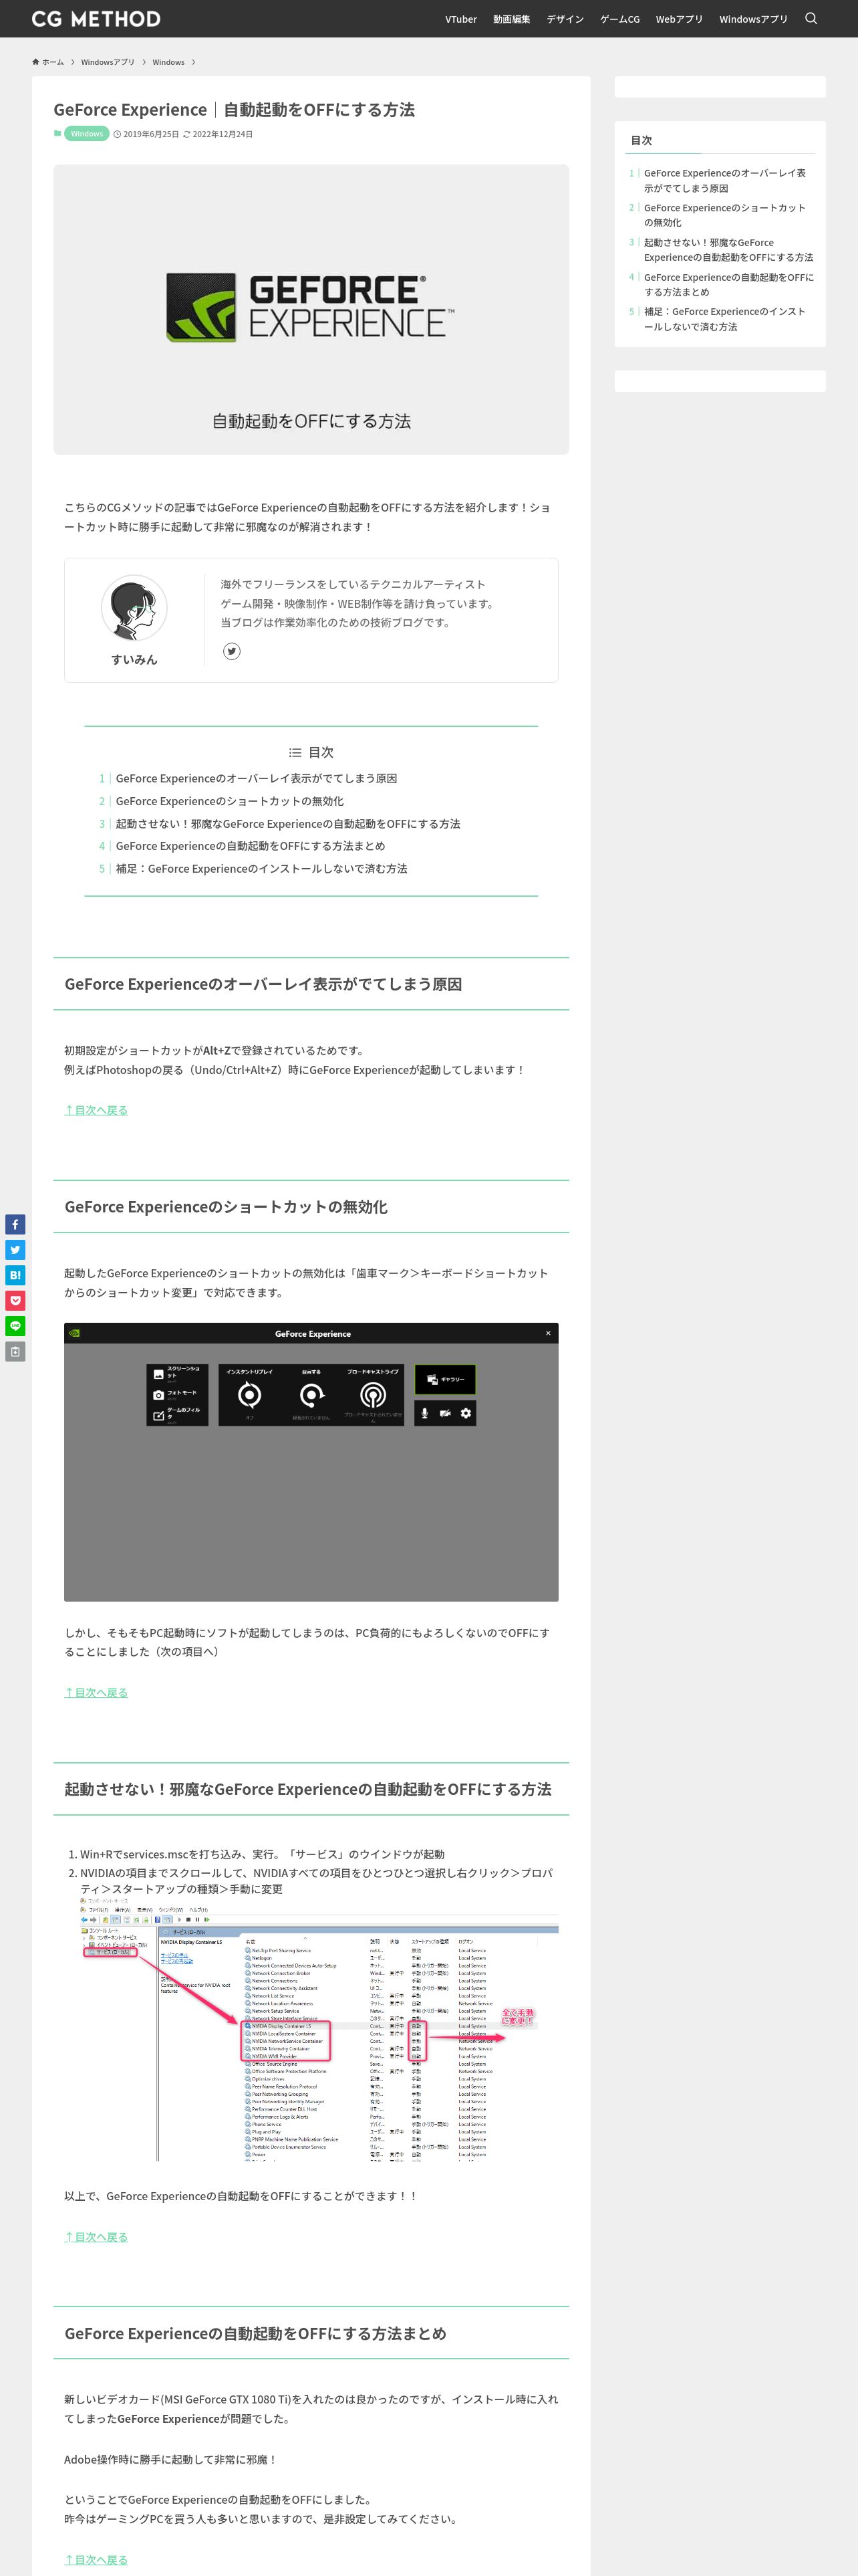Viewport: 858px width, 2576px height.
Task: Sidebar TOC item 1 オーバーレイ表示 link
Action: (725, 180)
